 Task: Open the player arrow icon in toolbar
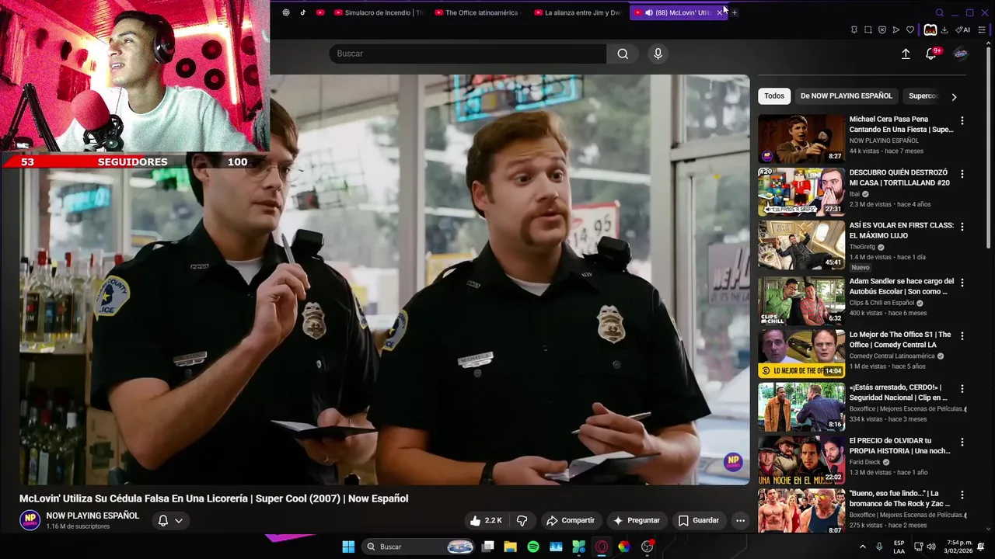pyautogui.click(x=896, y=30)
